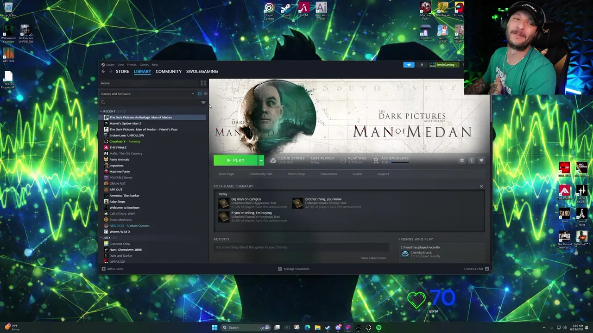Click Manage Downloads at the bottom

[x=294, y=269]
